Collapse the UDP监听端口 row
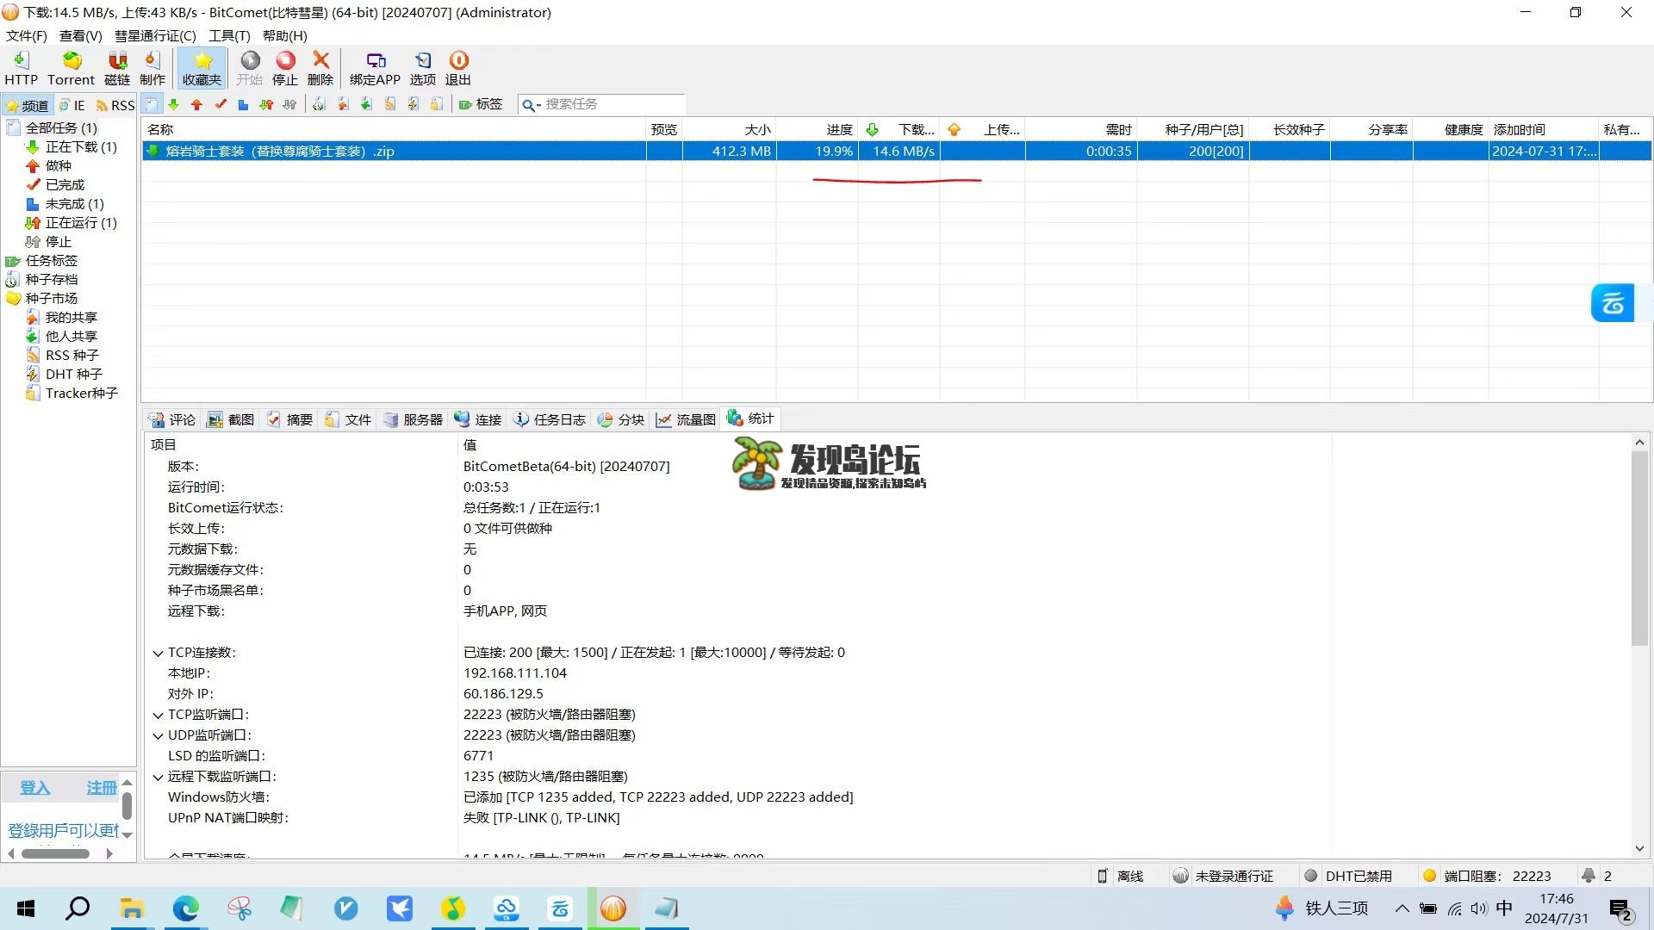Viewport: 1654px width, 930px height. coord(158,735)
